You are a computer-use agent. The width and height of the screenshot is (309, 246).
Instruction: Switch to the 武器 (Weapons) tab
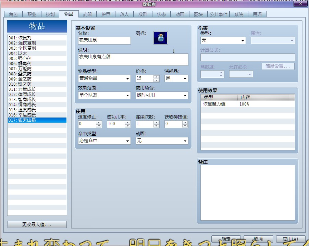[87, 14]
